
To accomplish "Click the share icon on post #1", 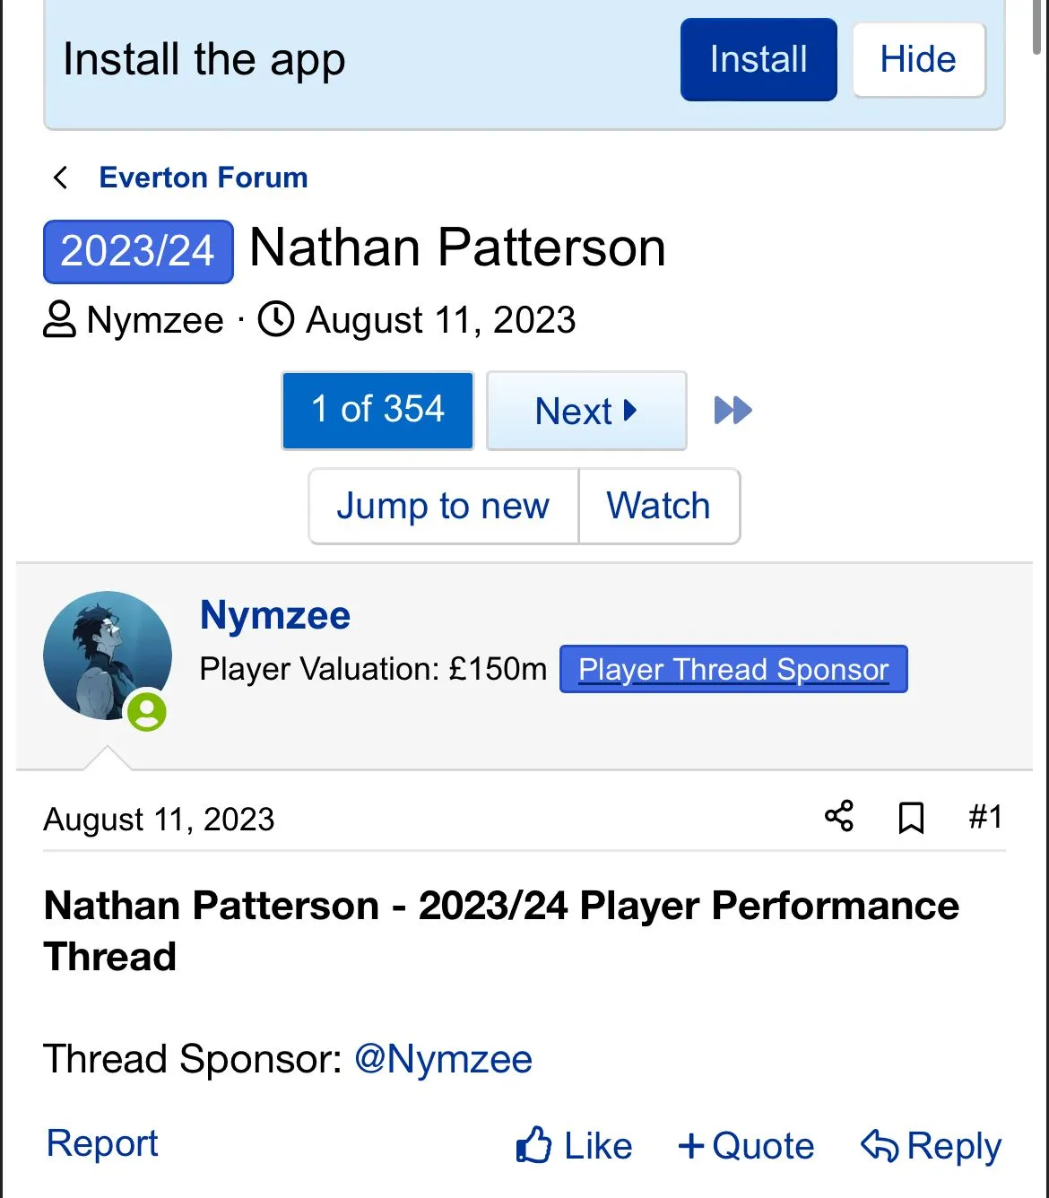I will pyautogui.click(x=839, y=817).
